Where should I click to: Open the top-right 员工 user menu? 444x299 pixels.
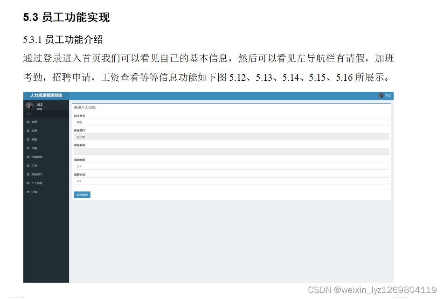pyautogui.click(x=385, y=96)
